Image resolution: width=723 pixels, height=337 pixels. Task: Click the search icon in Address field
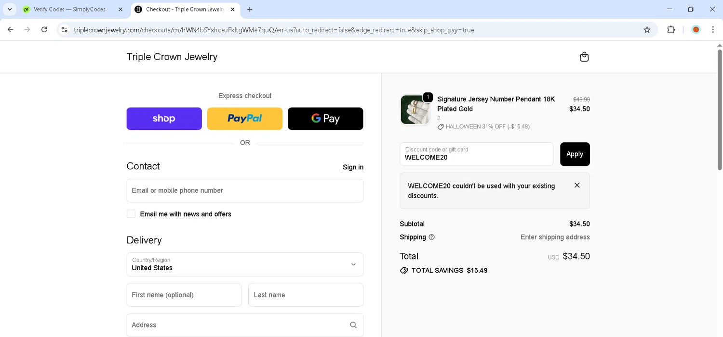[353, 325]
